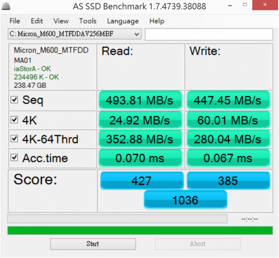Open the Tools menu
This screenshot has height=258, width=279.
(88, 21)
